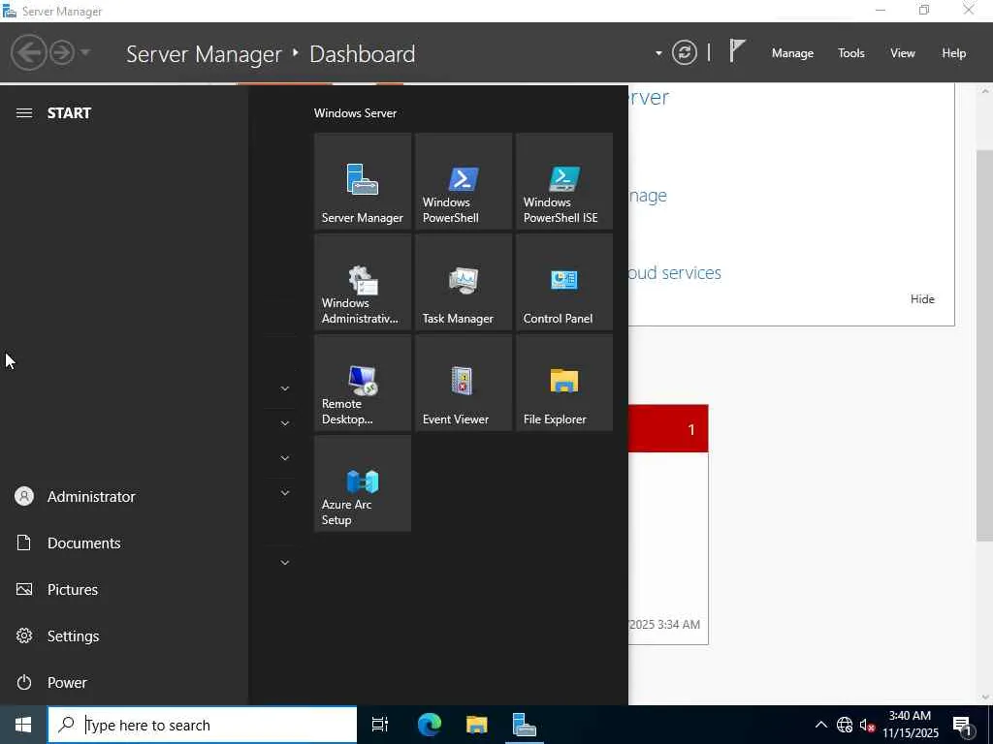The width and height of the screenshot is (993, 744).
Task: Launch Microsoft Edge from the taskbar
Action: (430, 725)
